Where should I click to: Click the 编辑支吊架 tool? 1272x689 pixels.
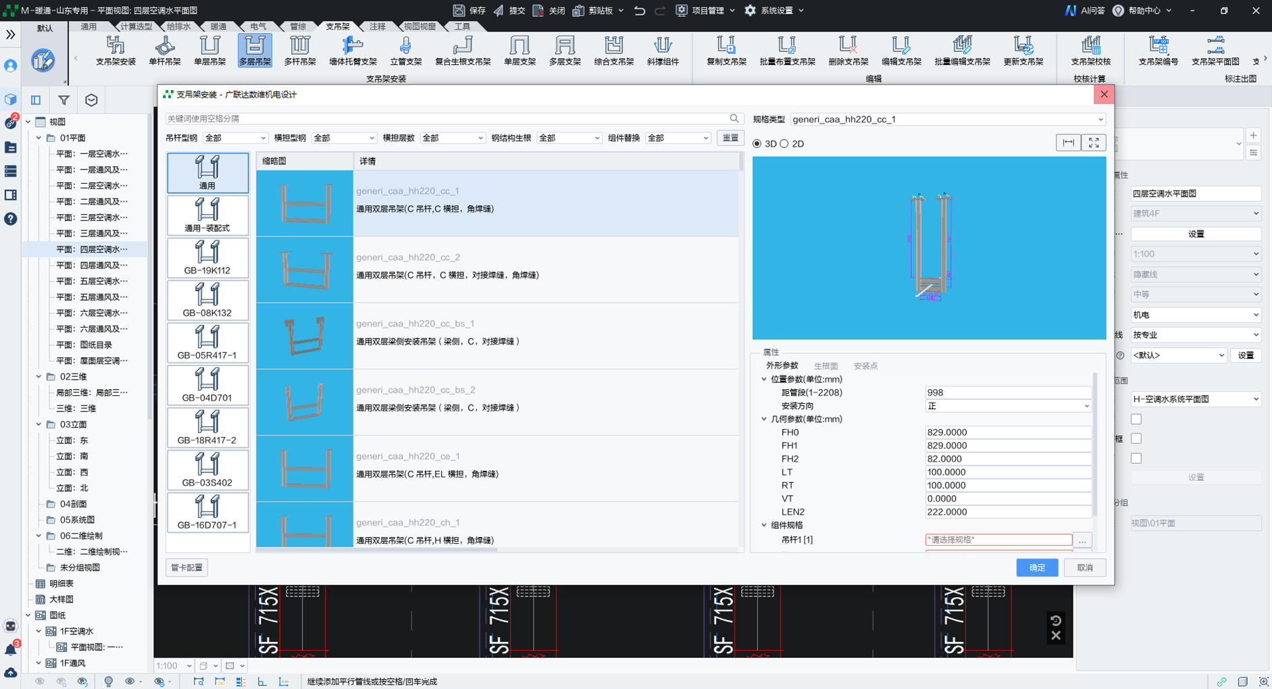[901, 51]
